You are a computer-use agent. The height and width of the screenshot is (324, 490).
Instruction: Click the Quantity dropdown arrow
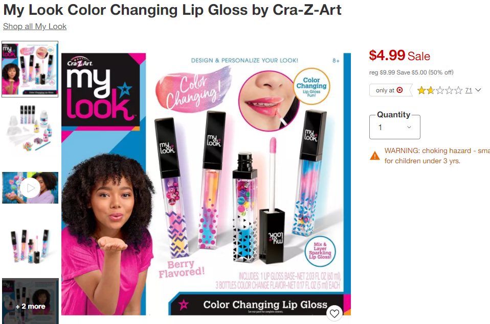point(409,127)
